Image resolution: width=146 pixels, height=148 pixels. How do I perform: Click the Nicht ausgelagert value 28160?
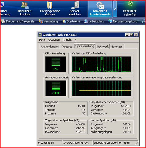point(127,132)
